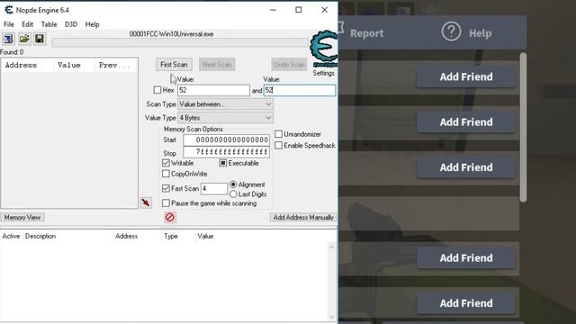Select the Alignment radio button
576x324 pixels.
coord(233,184)
